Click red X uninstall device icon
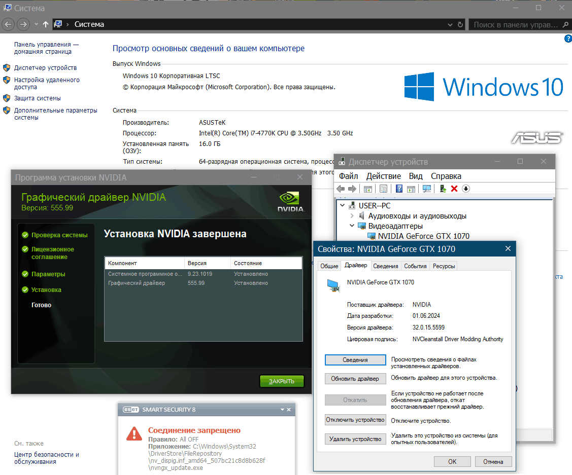The height and width of the screenshot is (475, 572). click(454, 189)
